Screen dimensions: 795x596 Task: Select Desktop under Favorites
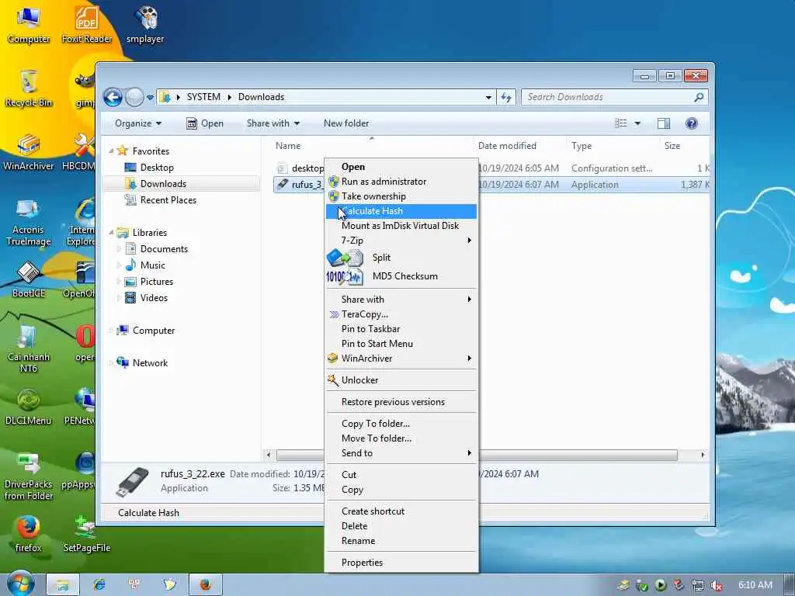click(157, 168)
